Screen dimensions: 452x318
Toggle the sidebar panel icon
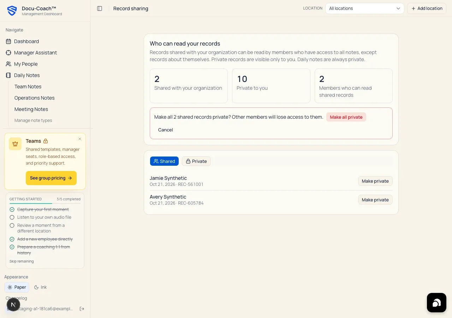click(x=100, y=8)
